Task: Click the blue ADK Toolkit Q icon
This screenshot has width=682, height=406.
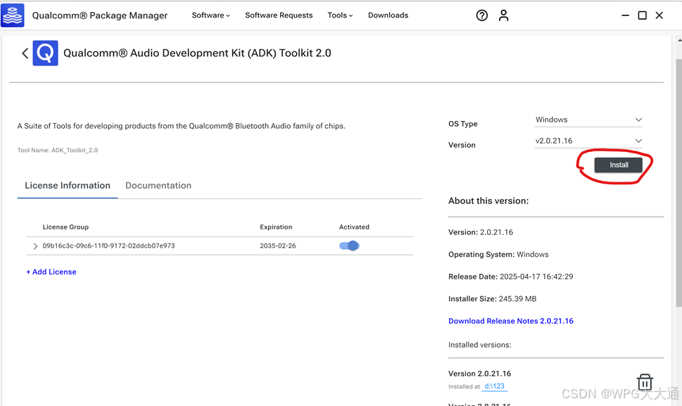Action: [x=45, y=53]
